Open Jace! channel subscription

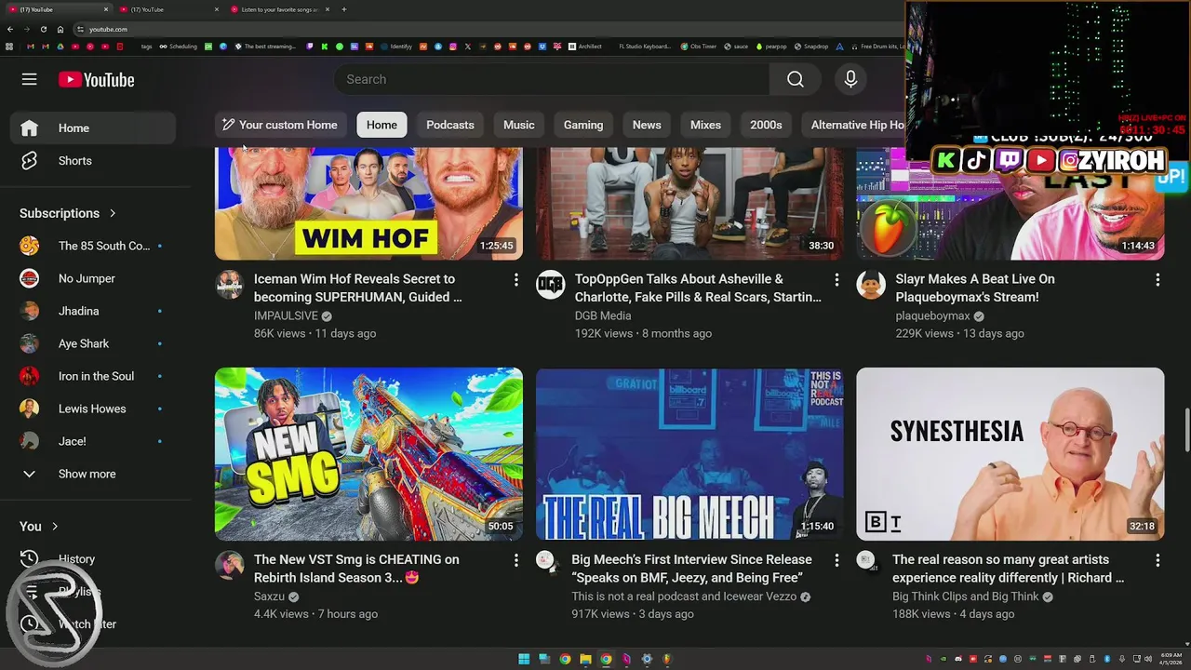tap(93, 441)
